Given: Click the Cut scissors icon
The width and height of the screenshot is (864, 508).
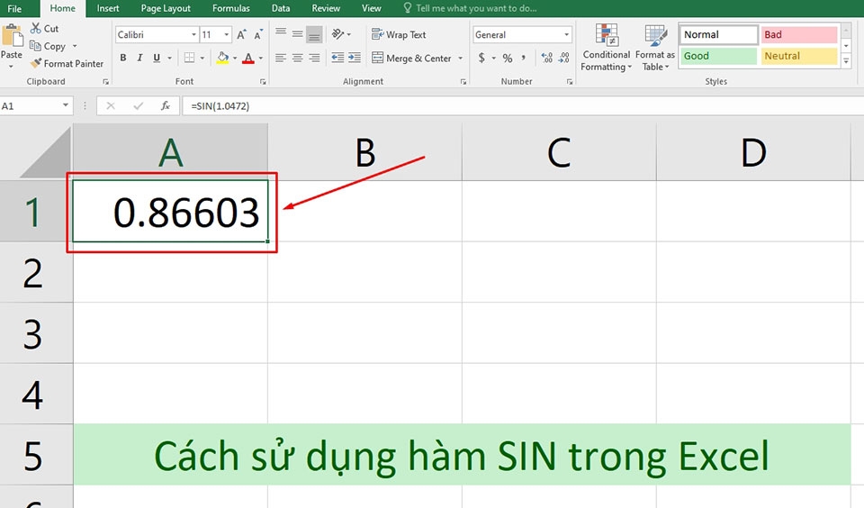Looking at the screenshot, I should (36, 28).
